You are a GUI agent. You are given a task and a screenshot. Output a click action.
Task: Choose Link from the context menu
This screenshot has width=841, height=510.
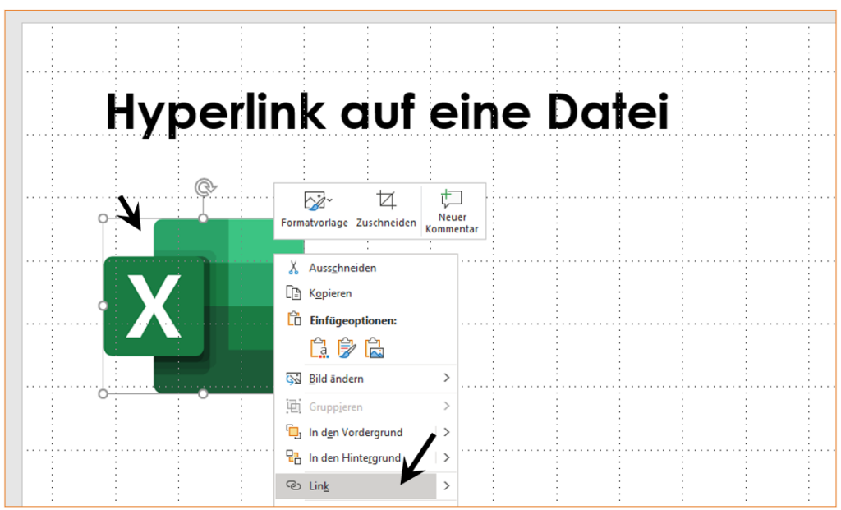coord(356,486)
